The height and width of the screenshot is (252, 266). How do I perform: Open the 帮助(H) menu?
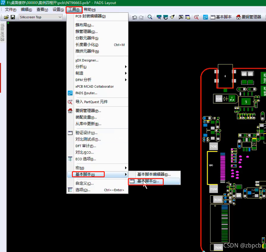90,10
